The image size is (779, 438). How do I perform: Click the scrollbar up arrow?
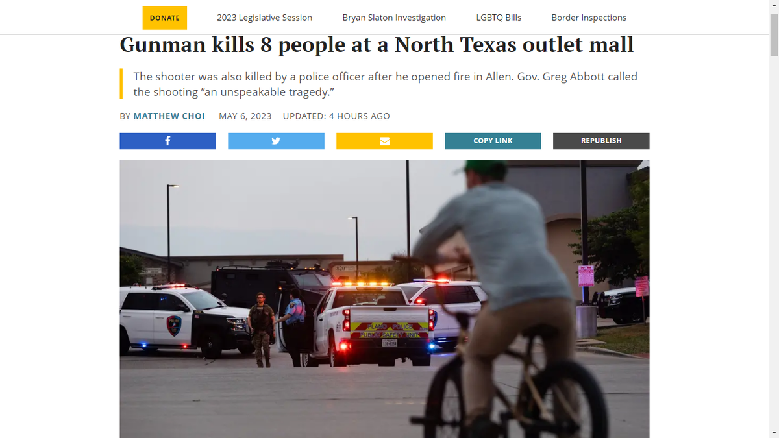pyautogui.click(x=773, y=5)
